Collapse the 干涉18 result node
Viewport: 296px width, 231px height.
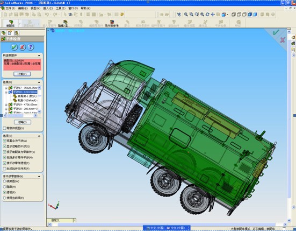pyautogui.click(x=6, y=92)
